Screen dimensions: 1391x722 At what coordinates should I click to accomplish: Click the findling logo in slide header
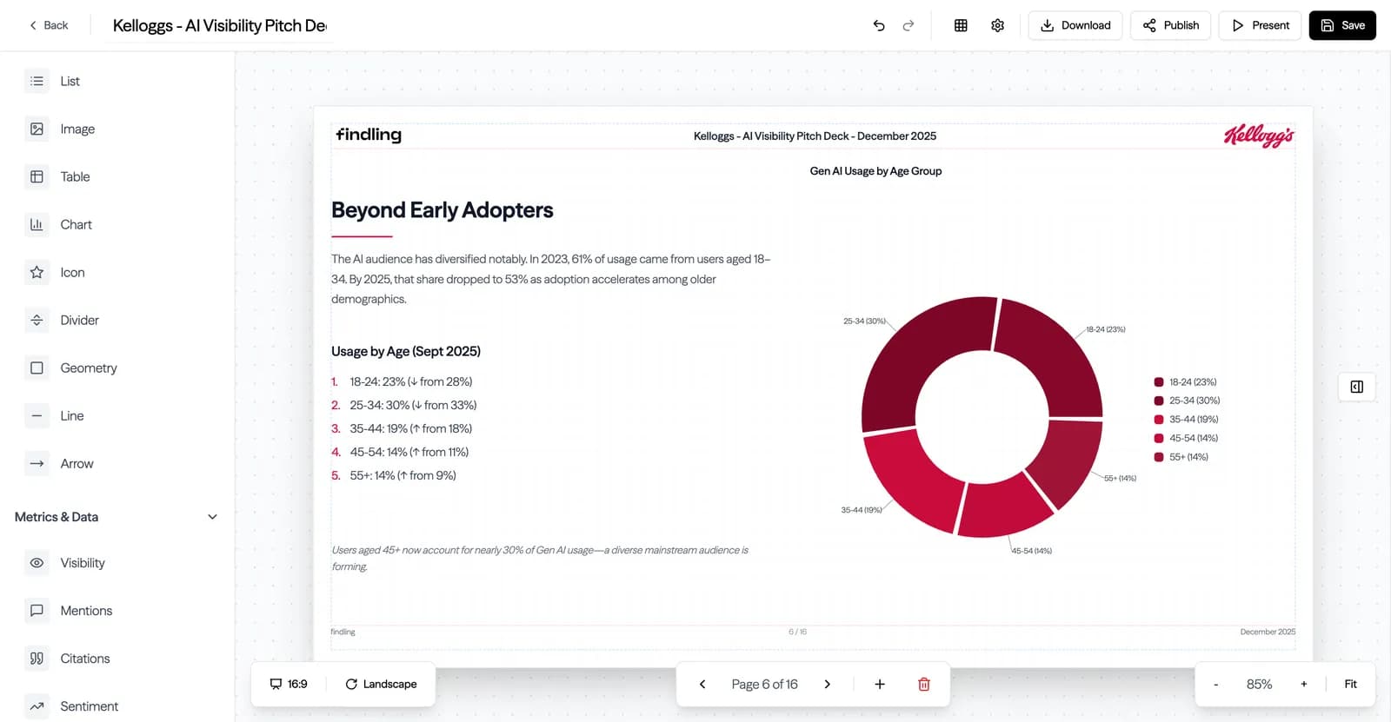pos(369,135)
